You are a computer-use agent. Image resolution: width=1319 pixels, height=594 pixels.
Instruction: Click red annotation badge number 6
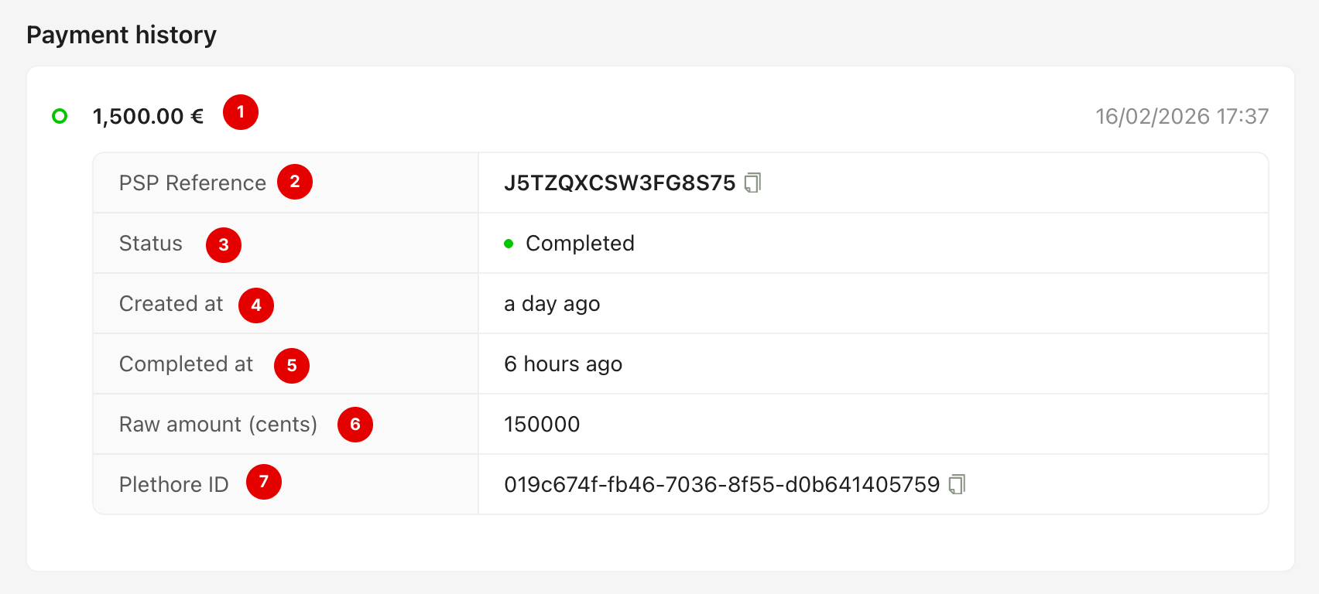pos(355,424)
